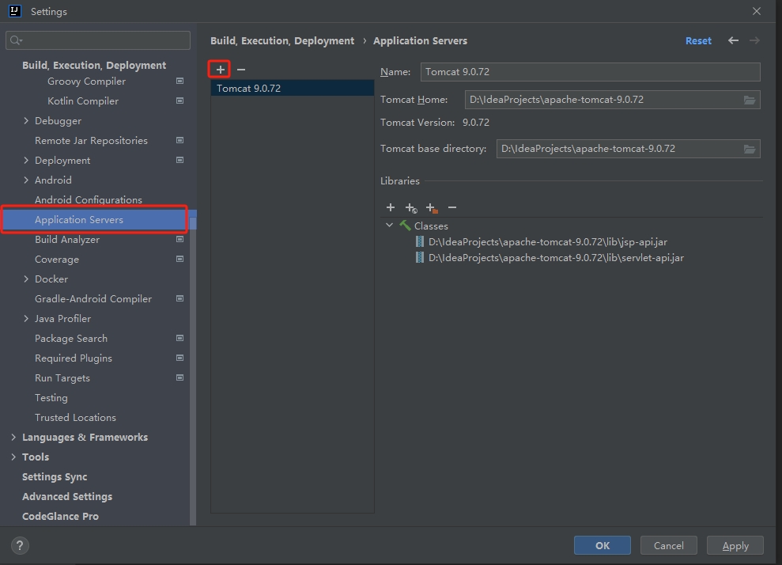The image size is (782, 565).
Task: Browse for the Tomcat Home folder
Action: pyautogui.click(x=750, y=100)
